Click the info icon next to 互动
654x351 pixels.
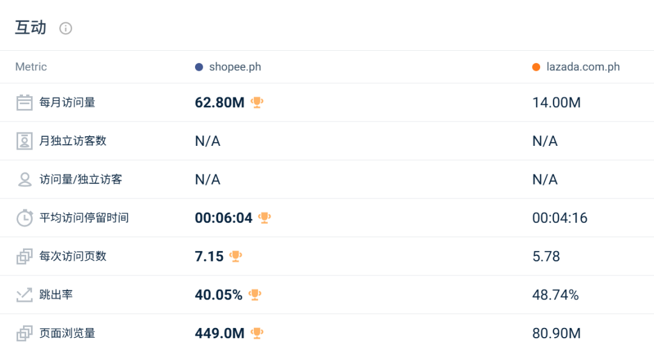point(65,28)
